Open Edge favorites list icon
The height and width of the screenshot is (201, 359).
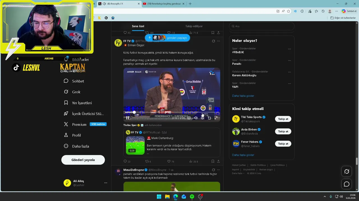[x=316, y=11]
